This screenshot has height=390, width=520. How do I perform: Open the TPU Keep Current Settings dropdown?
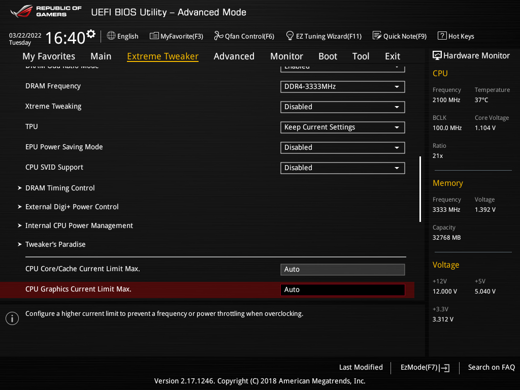pos(343,127)
